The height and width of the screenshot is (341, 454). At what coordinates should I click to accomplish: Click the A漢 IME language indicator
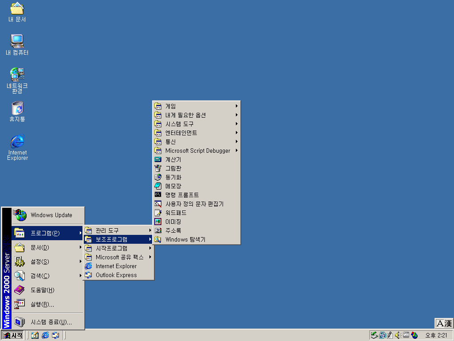click(444, 323)
